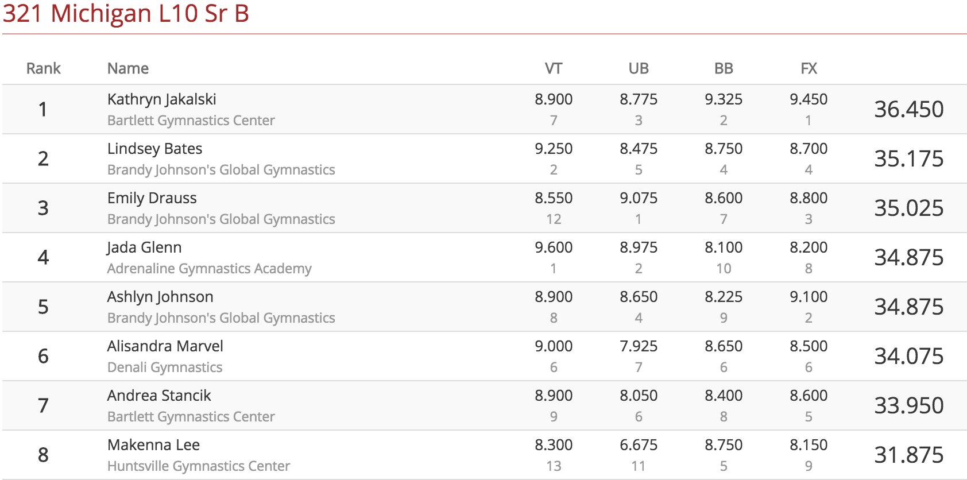
Task: Click the Rank column header
Action: click(44, 68)
